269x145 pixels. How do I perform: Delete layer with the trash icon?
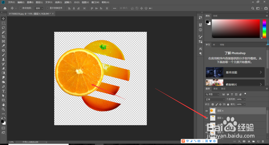pyautogui.click(x=263, y=142)
